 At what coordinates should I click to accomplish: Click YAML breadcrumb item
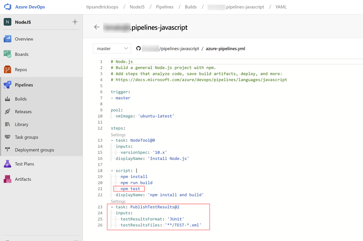coord(281,7)
